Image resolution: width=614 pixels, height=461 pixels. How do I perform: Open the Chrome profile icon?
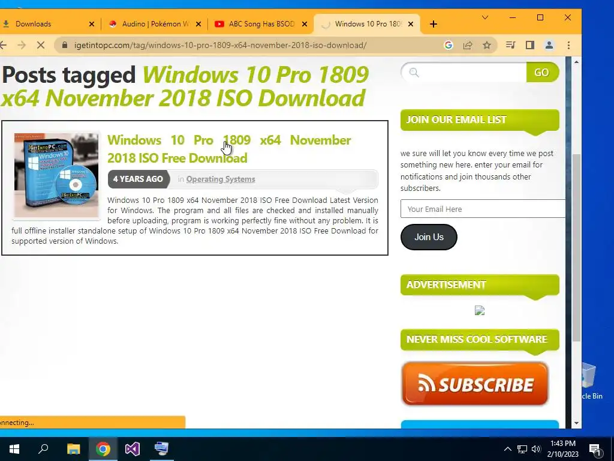point(549,45)
